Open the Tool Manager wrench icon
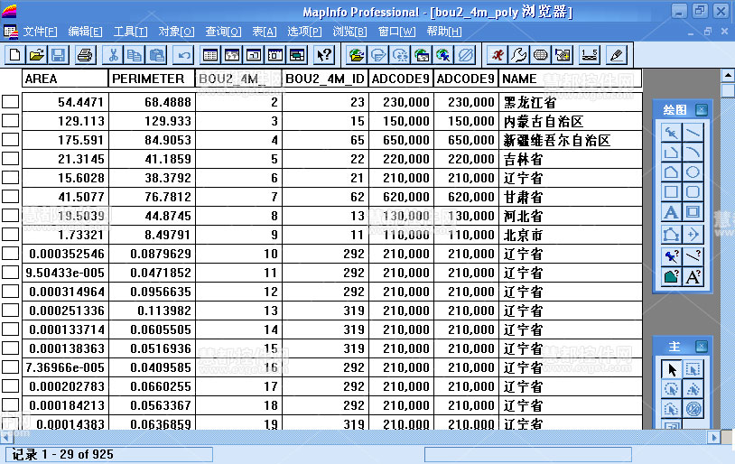Viewport: 735px width, 464px height. (x=519, y=55)
